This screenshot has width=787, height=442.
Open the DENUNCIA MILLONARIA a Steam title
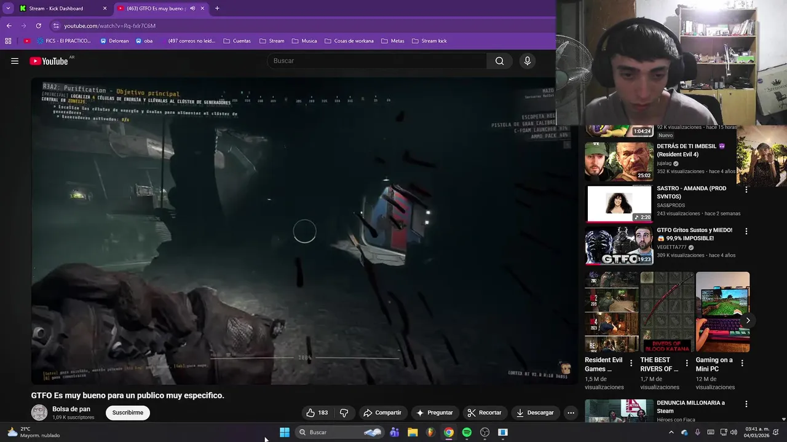(690, 406)
